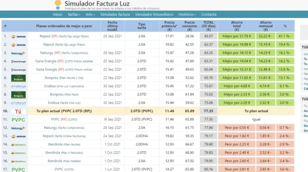Viewport: 308px width, 172px height.
Task: Click the Naturgy logo in row 3
Action: click(18, 53)
